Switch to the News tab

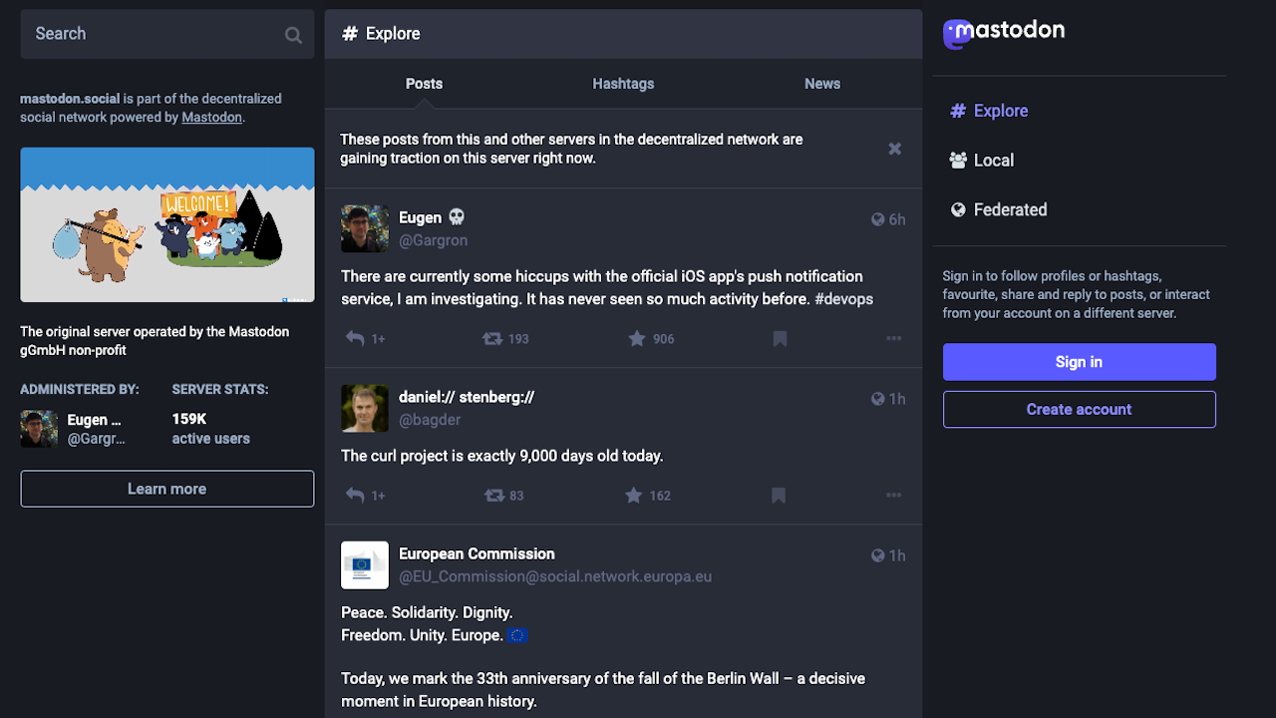pos(822,84)
